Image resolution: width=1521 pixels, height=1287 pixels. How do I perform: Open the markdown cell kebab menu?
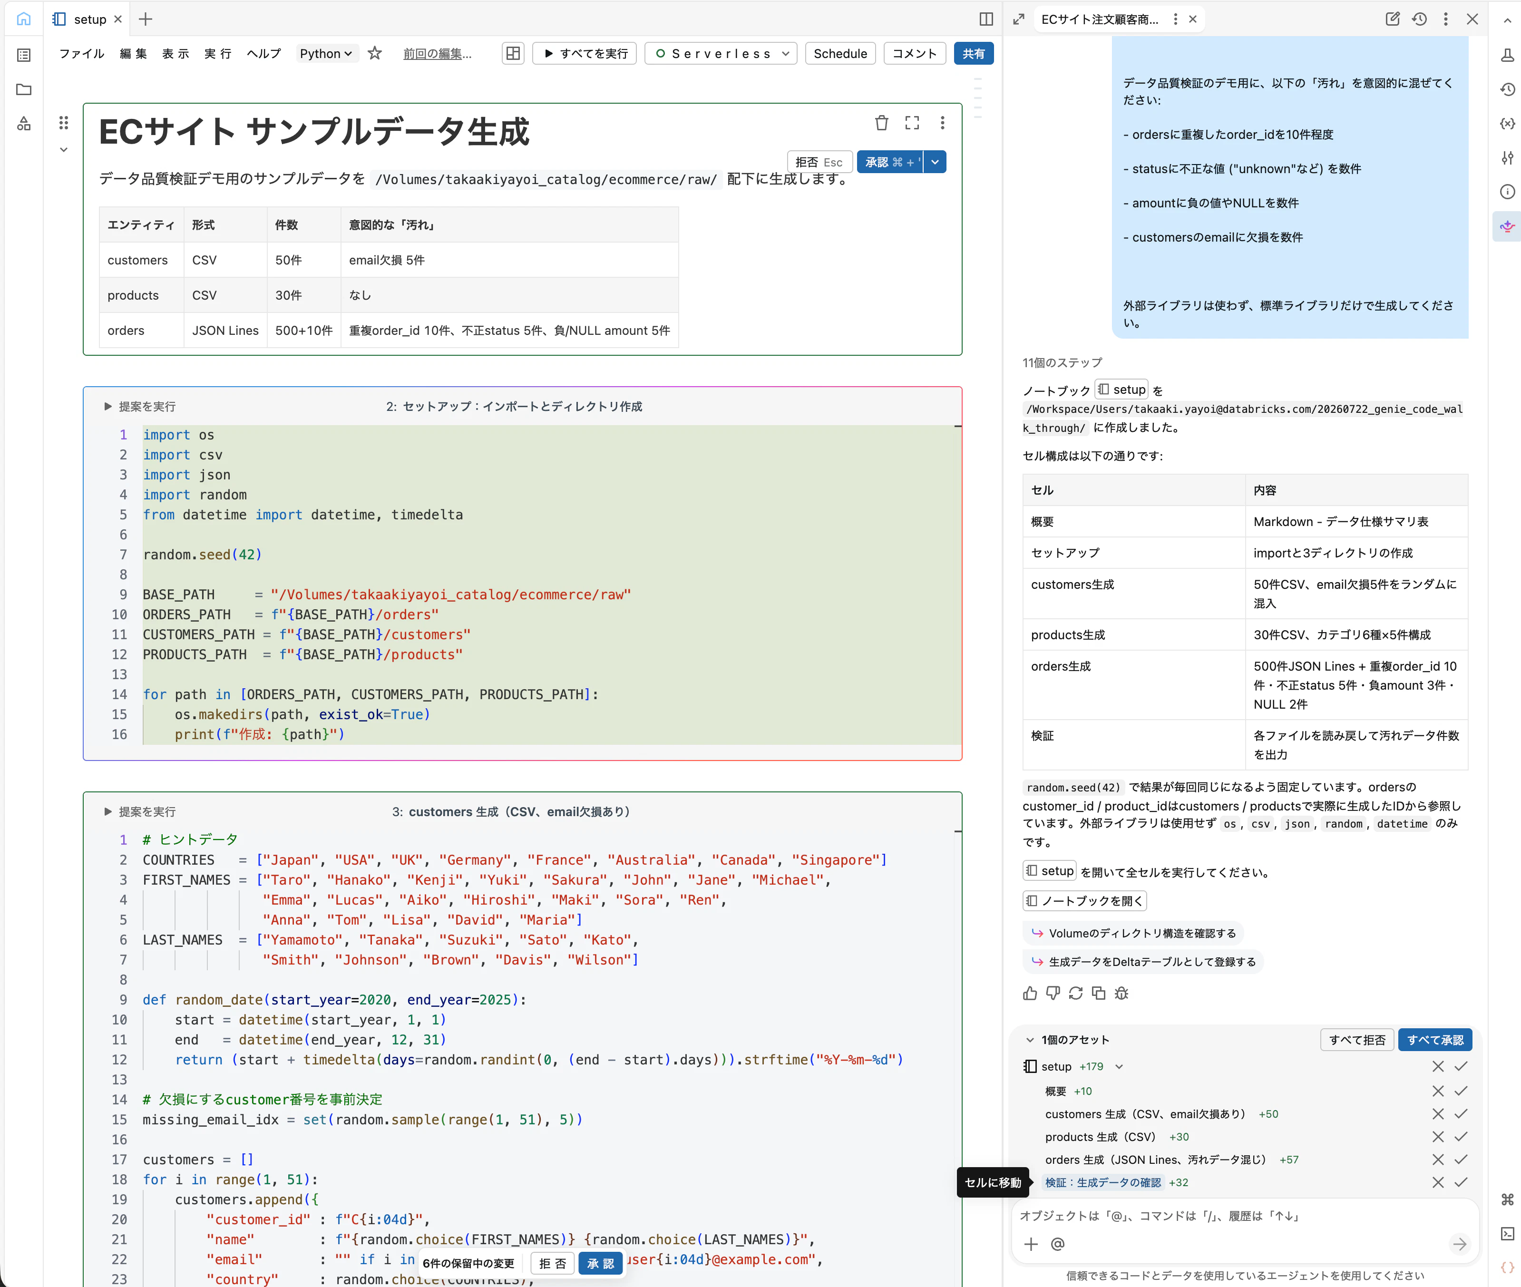point(943,123)
